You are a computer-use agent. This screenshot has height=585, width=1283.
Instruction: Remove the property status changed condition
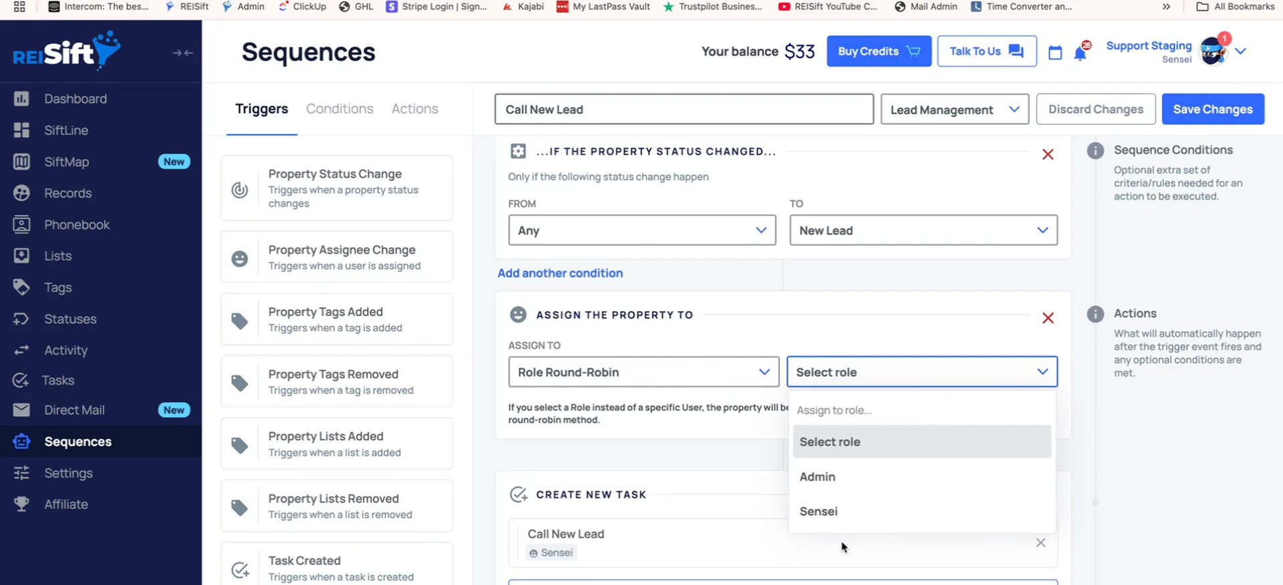(1048, 154)
